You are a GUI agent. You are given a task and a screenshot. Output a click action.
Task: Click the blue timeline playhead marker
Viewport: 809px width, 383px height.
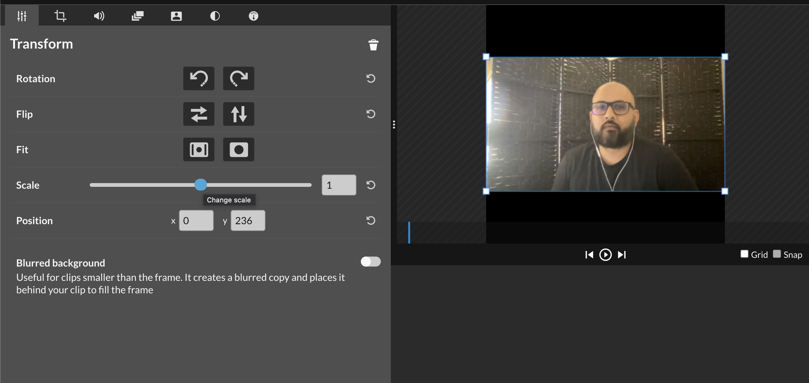click(409, 232)
